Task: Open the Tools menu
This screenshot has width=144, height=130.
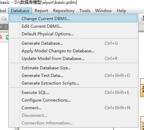Action: [x=85, y=11]
